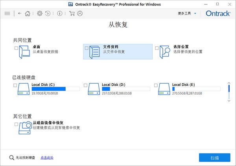The height and width of the screenshot is (166, 236).
Task: Open the user account icon
Action: (x=80, y=13)
